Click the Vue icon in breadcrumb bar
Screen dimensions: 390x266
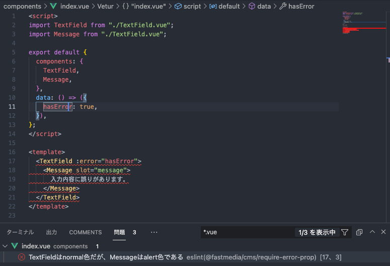click(x=53, y=6)
